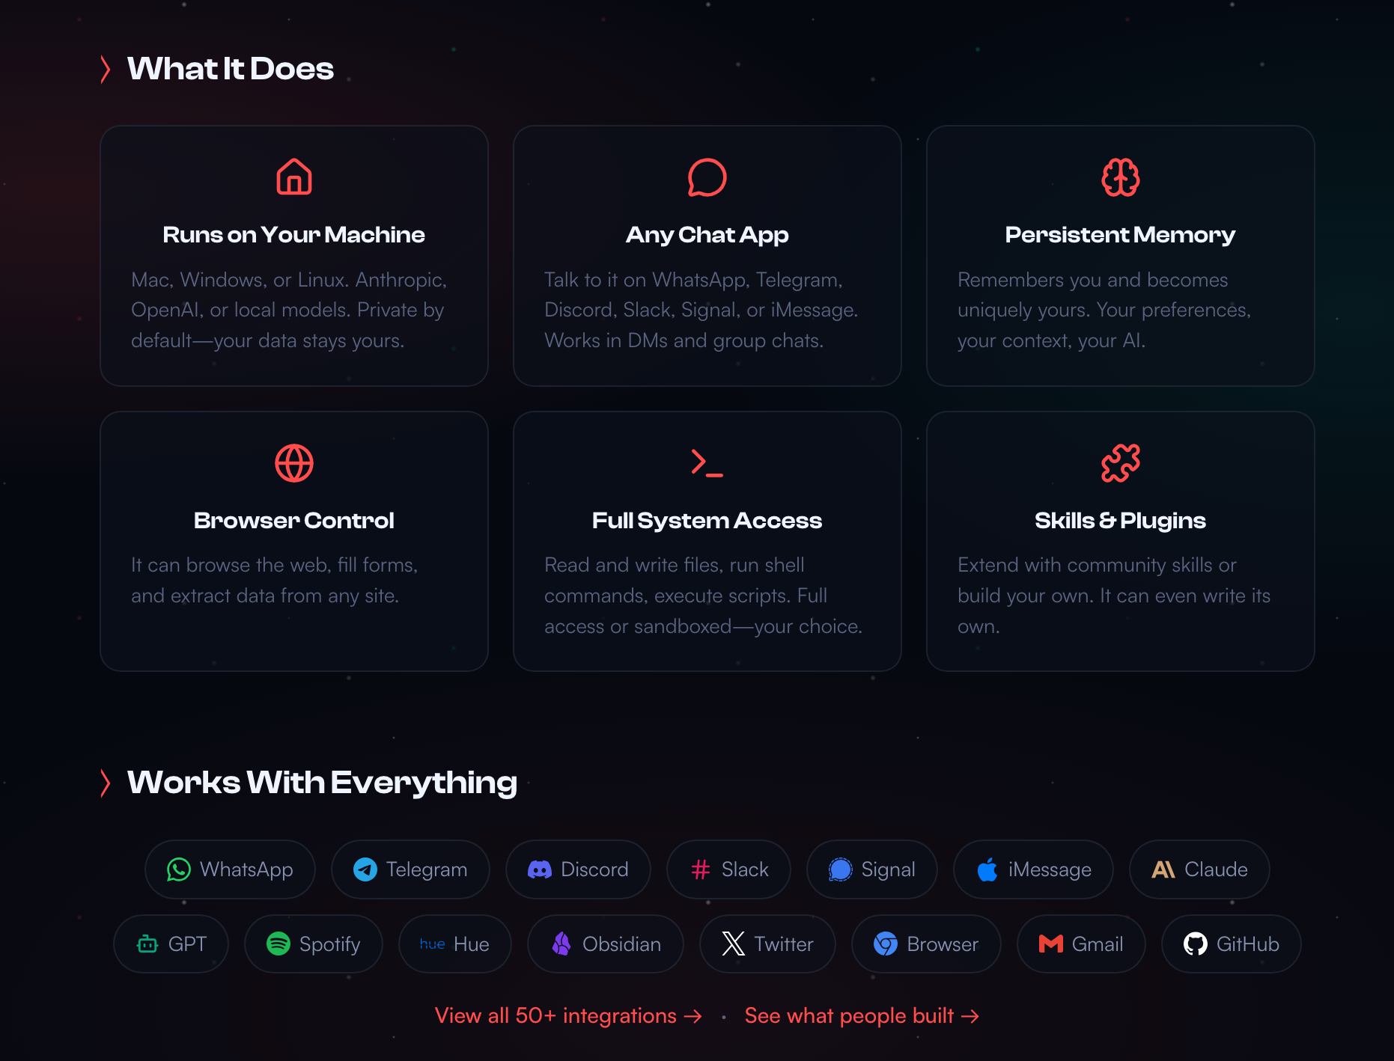
Task: Click the GitHub octocat icon
Action: (1196, 944)
